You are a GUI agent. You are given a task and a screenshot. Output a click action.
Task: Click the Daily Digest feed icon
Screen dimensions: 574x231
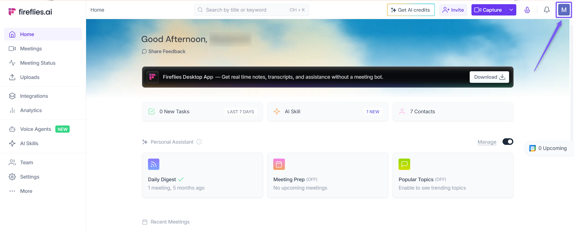pos(154,164)
